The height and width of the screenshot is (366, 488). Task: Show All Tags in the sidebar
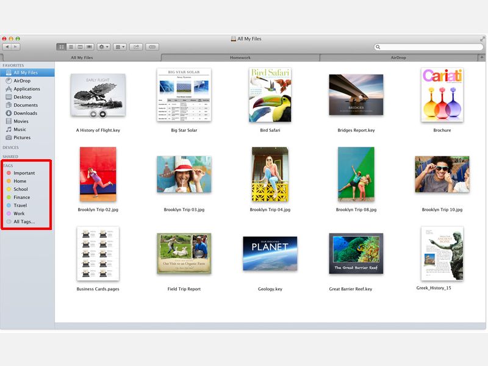24,221
